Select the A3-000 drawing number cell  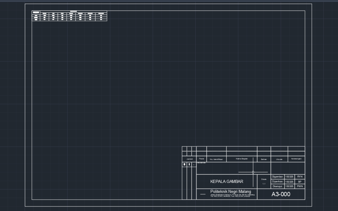pos(281,194)
